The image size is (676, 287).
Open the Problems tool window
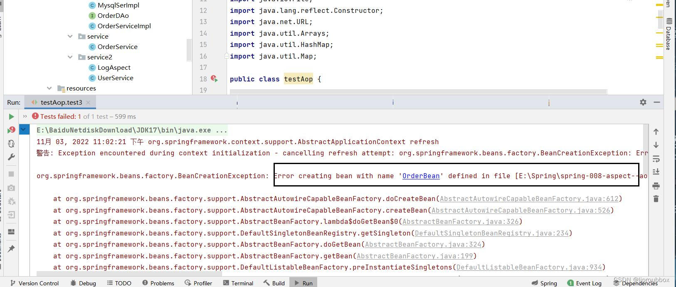(x=158, y=283)
